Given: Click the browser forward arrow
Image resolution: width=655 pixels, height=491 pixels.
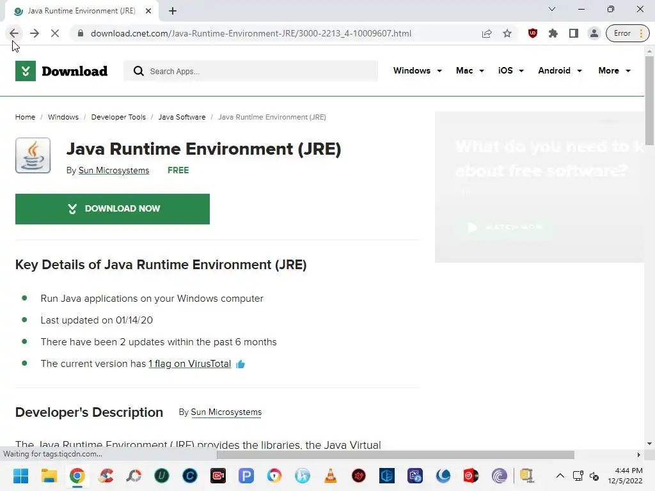Looking at the screenshot, I should coord(35,33).
